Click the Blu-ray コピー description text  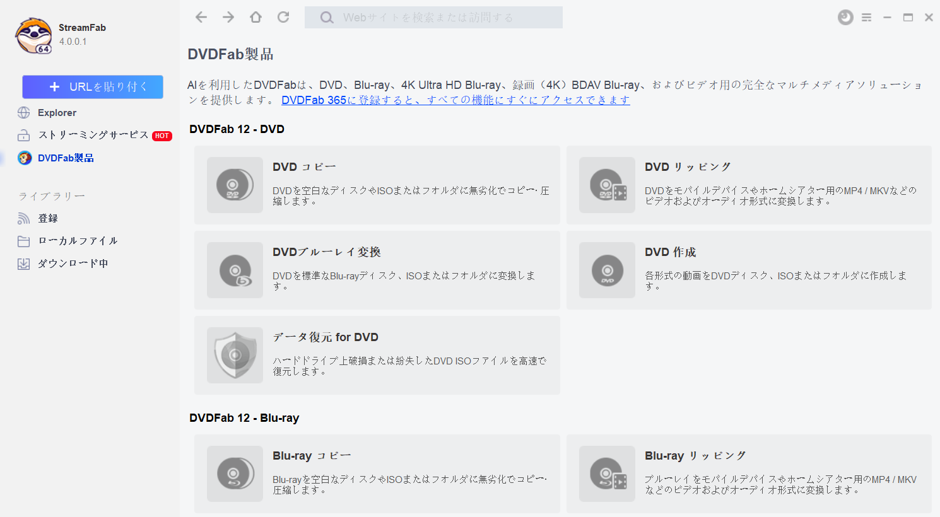pyautogui.click(x=409, y=484)
